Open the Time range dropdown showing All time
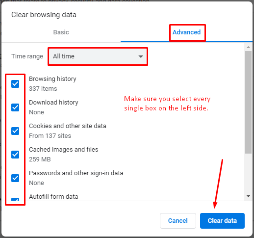 tap(98, 56)
